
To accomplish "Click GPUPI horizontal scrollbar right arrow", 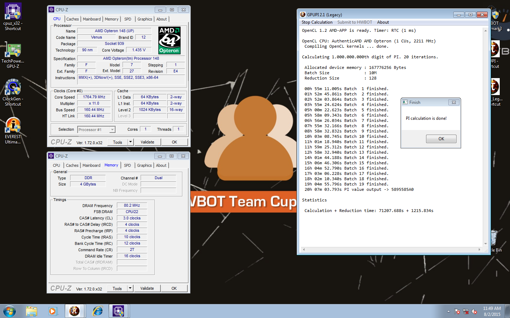I will 480,249.
